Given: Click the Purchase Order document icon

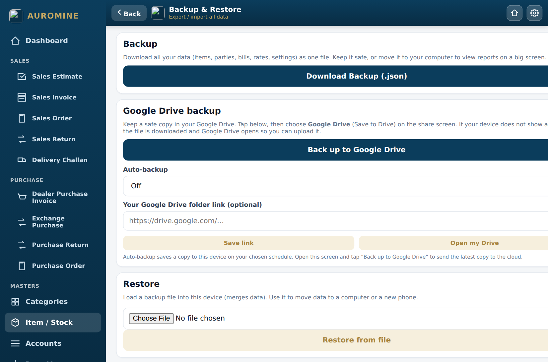Looking at the screenshot, I should pyautogui.click(x=22, y=266).
